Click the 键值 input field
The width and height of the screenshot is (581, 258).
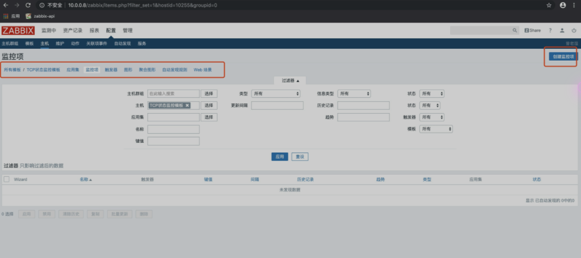pyautogui.click(x=174, y=141)
